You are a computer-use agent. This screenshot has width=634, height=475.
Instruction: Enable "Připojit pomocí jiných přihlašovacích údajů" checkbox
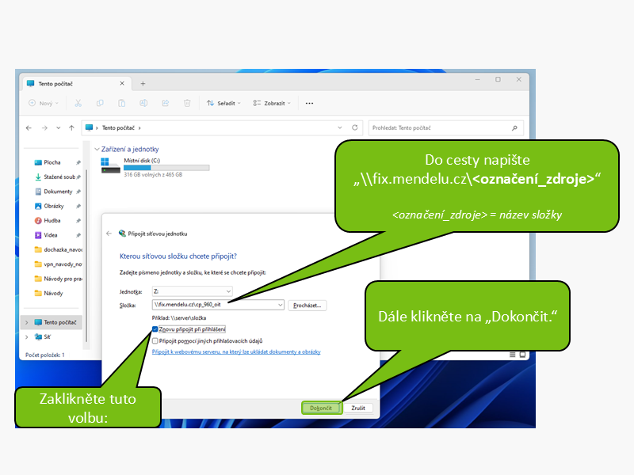pos(155,340)
